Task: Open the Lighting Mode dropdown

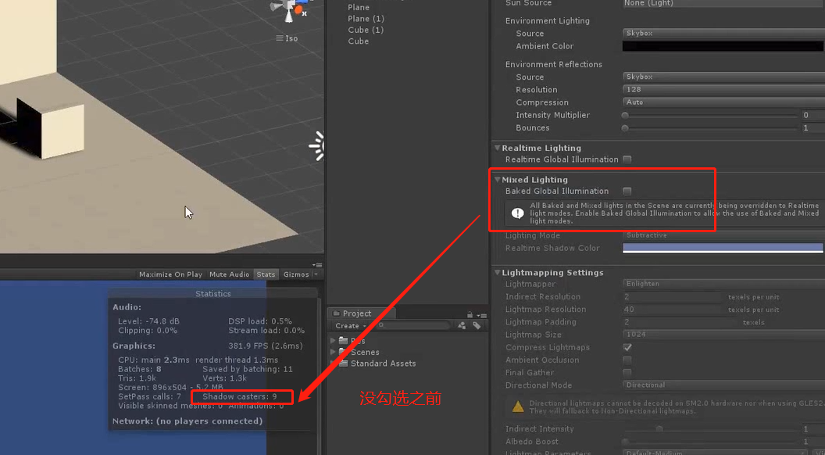Action: click(x=721, y=235)
